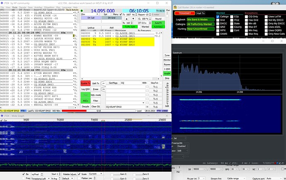The width and height of the screenshot is (286, 180).
Task: Click the Tx 3 button
Action: 155,95
